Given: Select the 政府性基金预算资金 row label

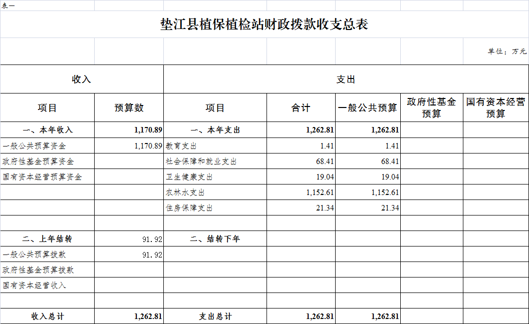Looking at the screenshot, I should click(38, 161).
